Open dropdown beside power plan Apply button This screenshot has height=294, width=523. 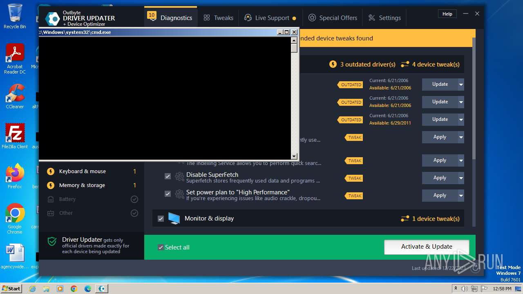pos(461,196)
